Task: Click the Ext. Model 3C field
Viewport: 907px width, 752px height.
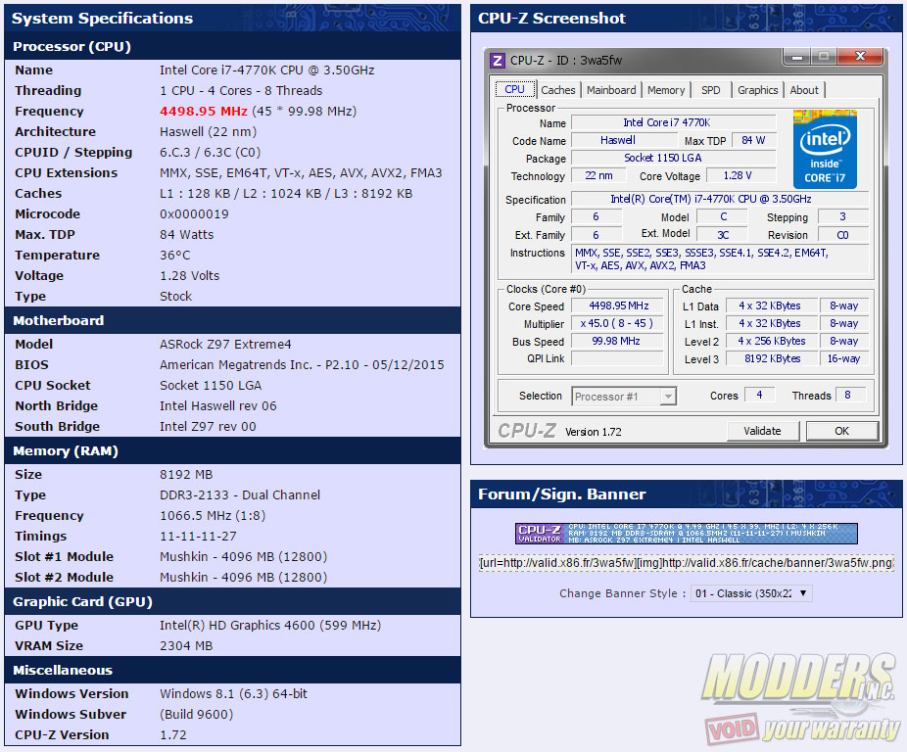Action: [x=723, y=235]
